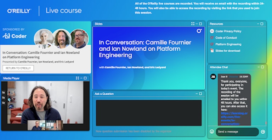Open the Code of Conduct resource

click(226, 38)
